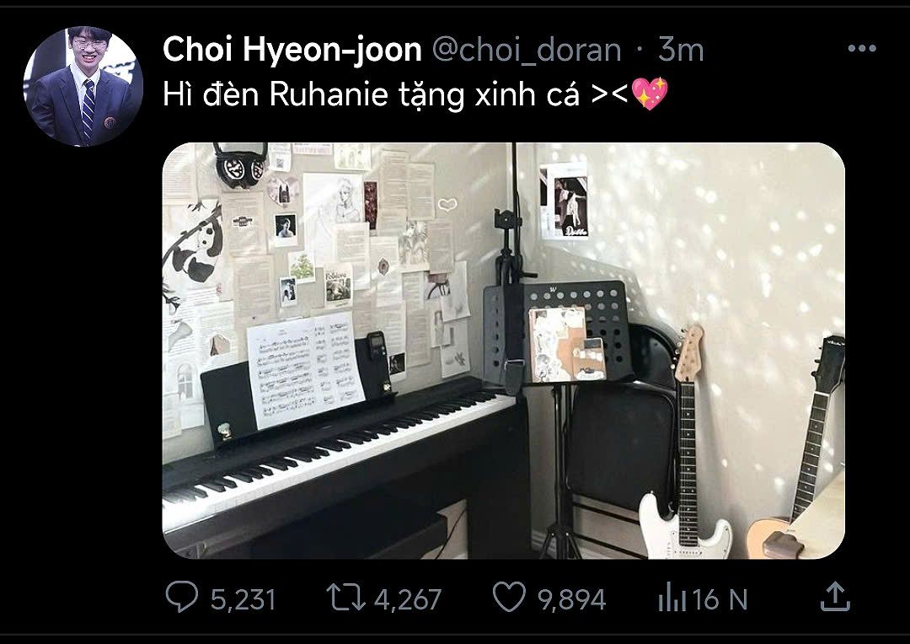
Task: Click the share upload icon
Action: (x=835, y=597)
